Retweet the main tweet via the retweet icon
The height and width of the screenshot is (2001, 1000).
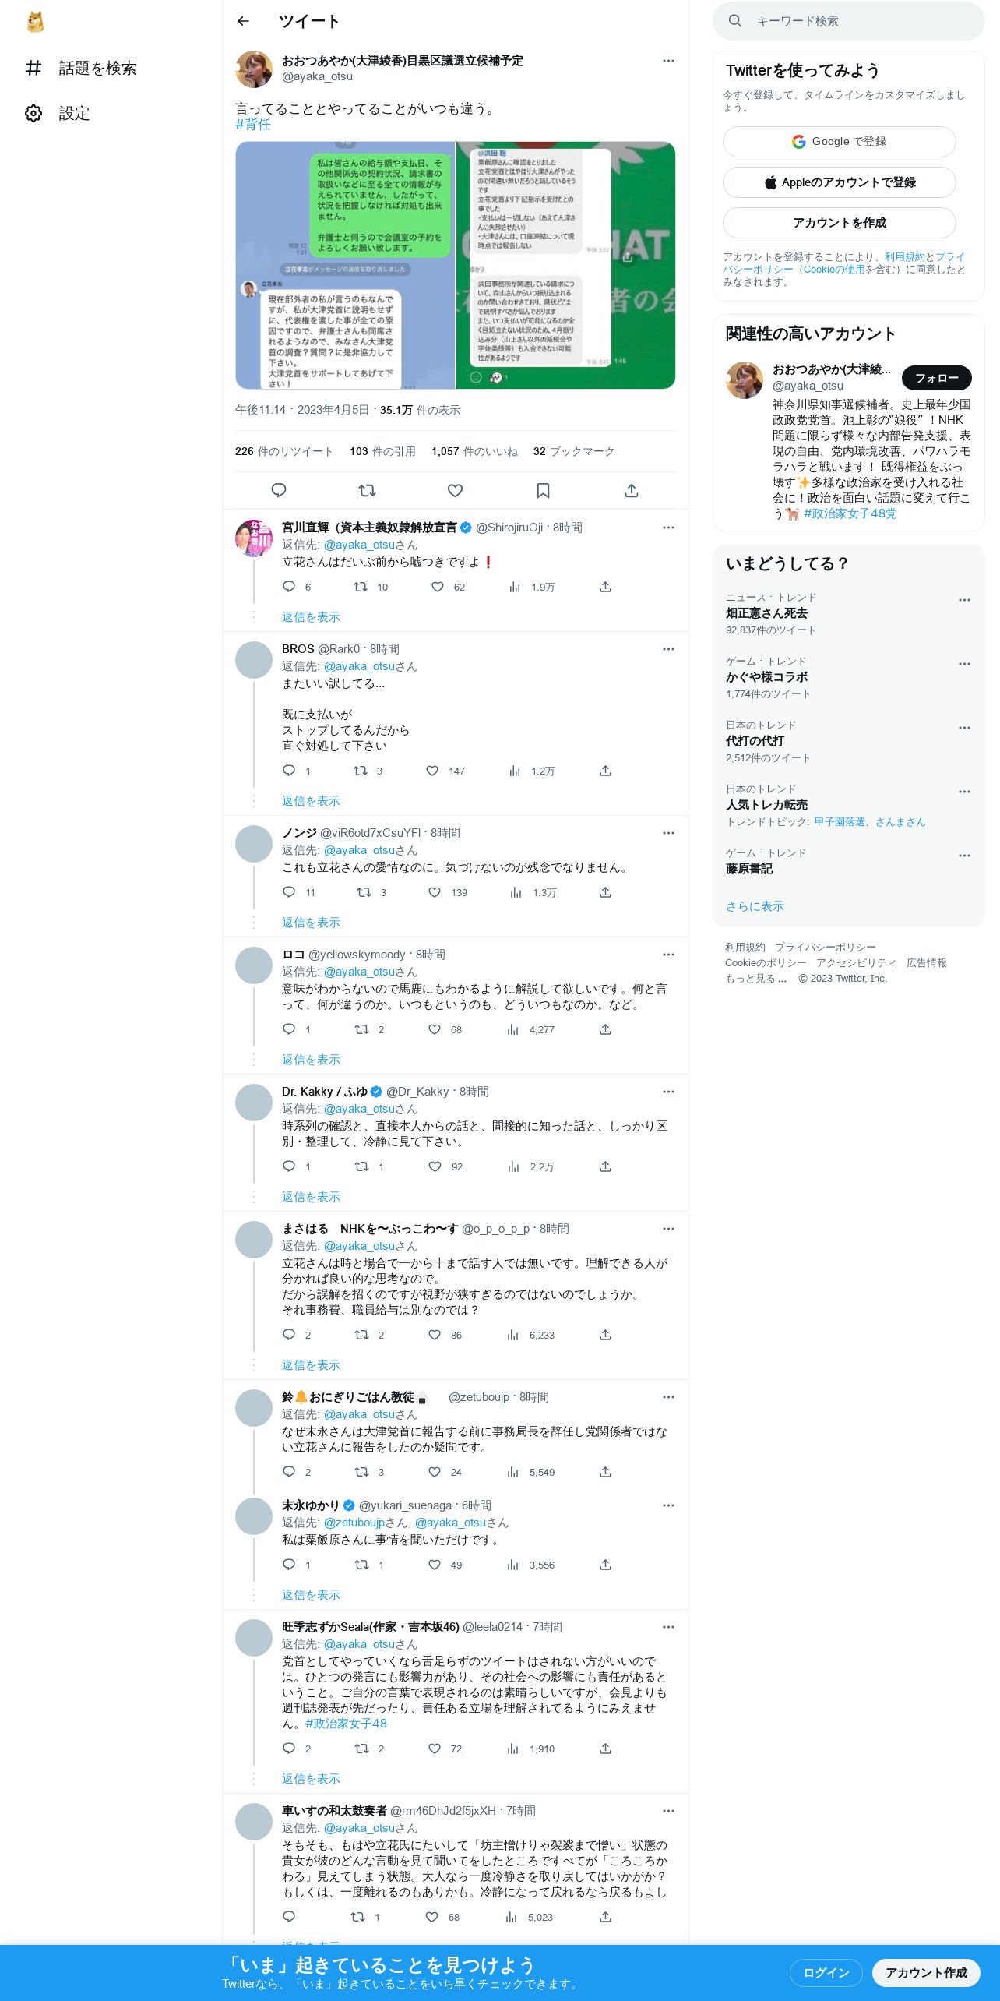click(367, 490)
